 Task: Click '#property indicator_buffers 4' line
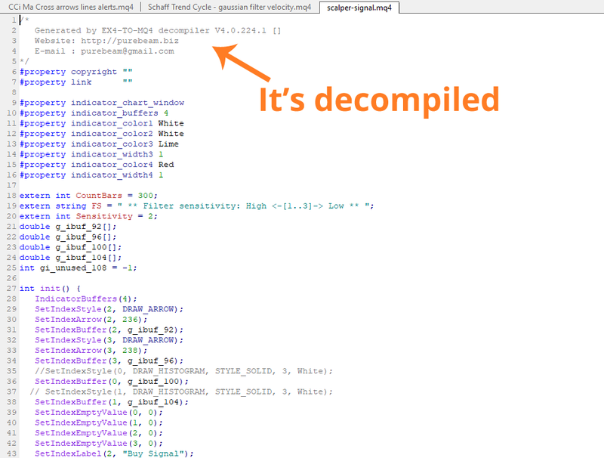pyautogui.click(x=94, y=113)
